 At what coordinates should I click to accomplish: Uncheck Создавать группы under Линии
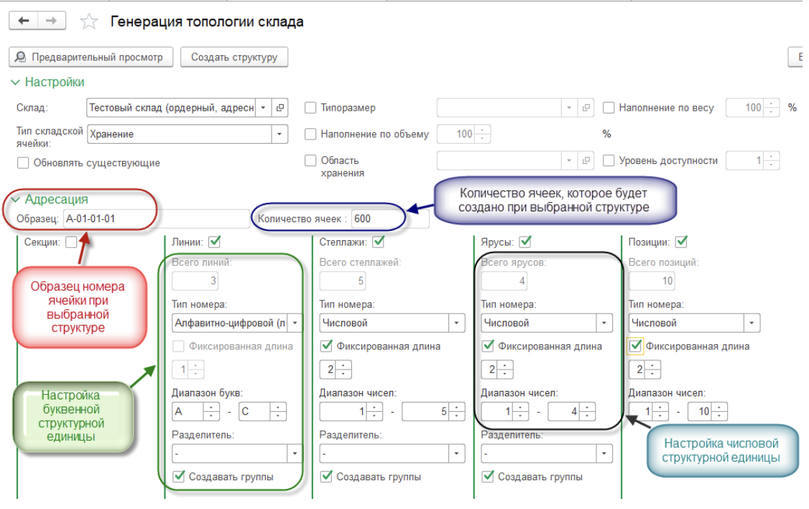(180, 476)
